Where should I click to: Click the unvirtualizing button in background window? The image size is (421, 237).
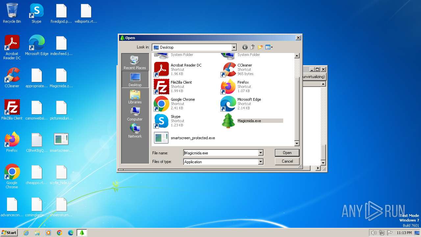click(x=314, y=77)
